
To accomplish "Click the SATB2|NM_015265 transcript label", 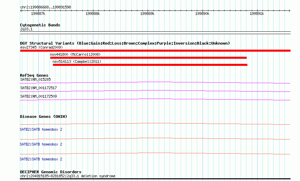I will [36, 79].
